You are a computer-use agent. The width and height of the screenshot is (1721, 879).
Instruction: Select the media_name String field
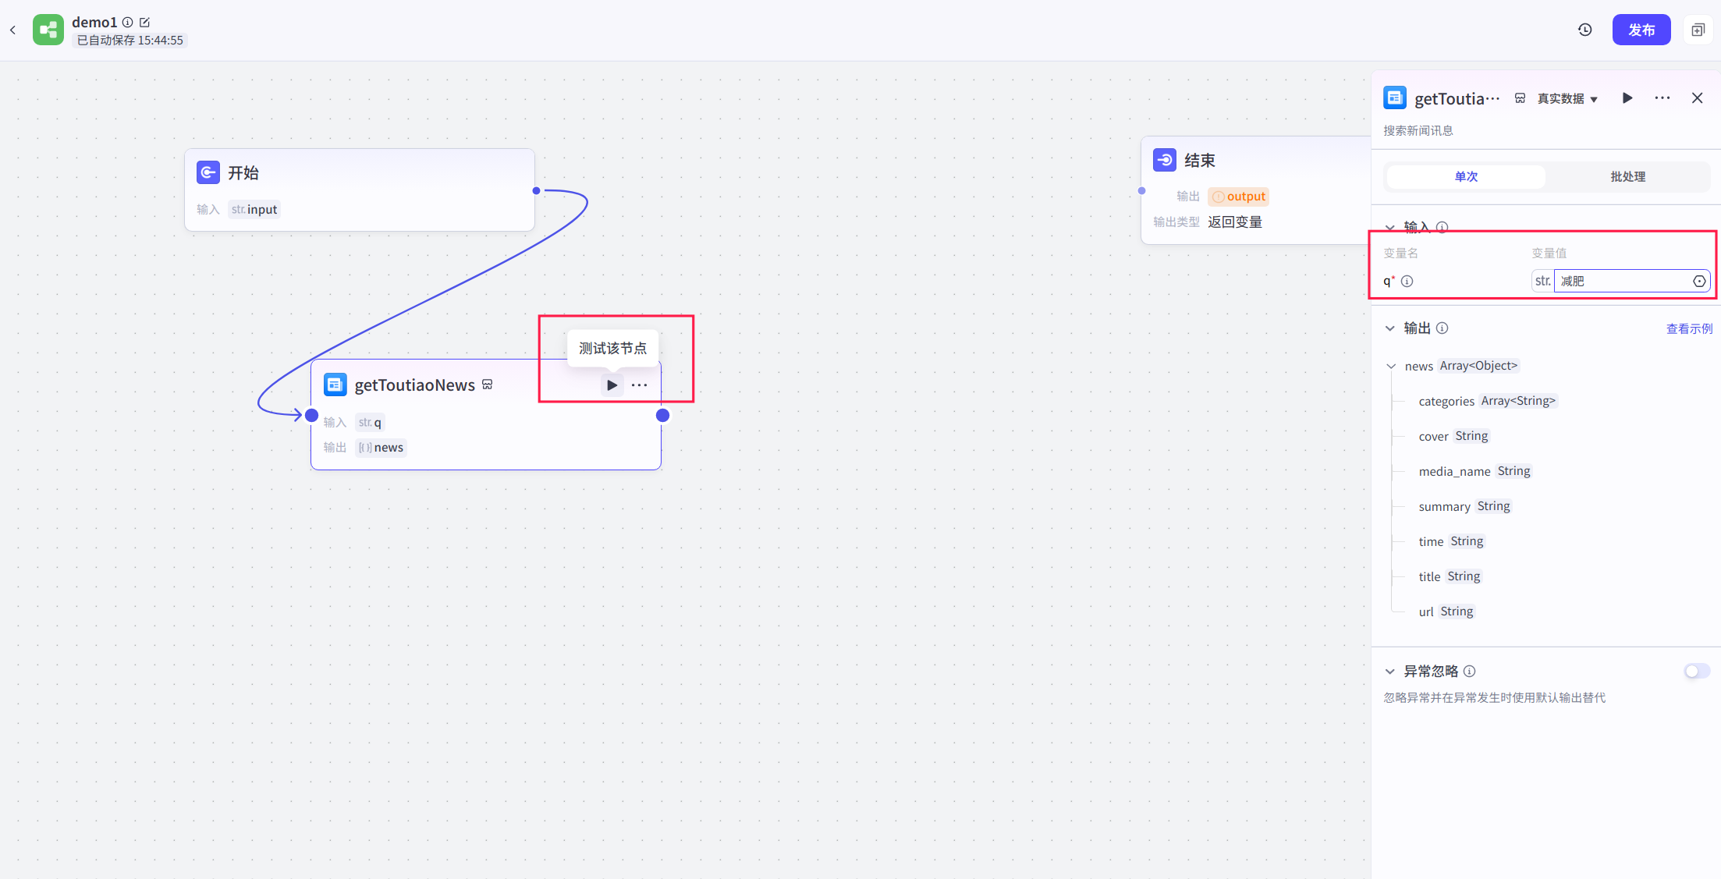coord(1475,471)
